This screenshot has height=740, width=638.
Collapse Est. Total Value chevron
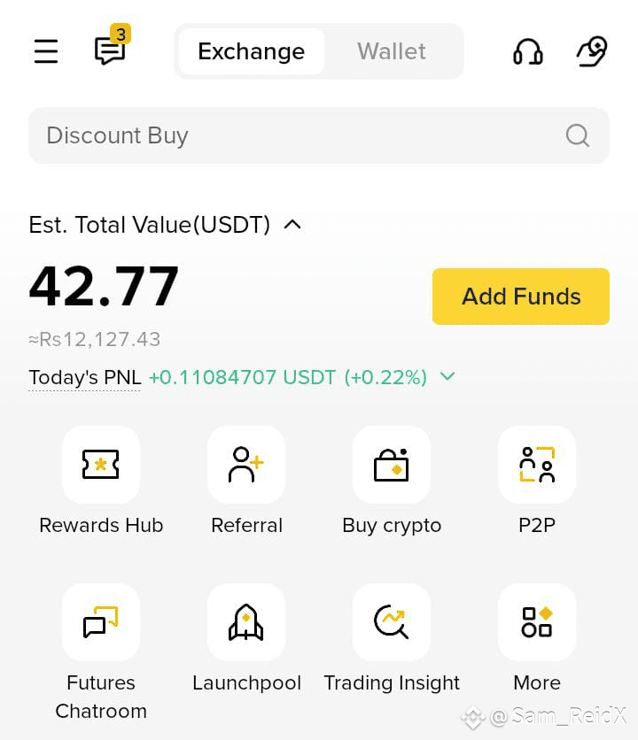[x=292, y=225]
